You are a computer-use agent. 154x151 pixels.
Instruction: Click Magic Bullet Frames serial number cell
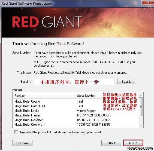point(94,115)
